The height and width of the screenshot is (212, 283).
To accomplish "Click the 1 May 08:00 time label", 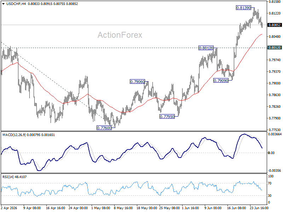I will point(101,208).
